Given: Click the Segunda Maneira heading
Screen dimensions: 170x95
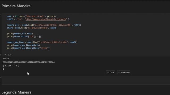Looking at the screenshot, I should tap(16, 92).
